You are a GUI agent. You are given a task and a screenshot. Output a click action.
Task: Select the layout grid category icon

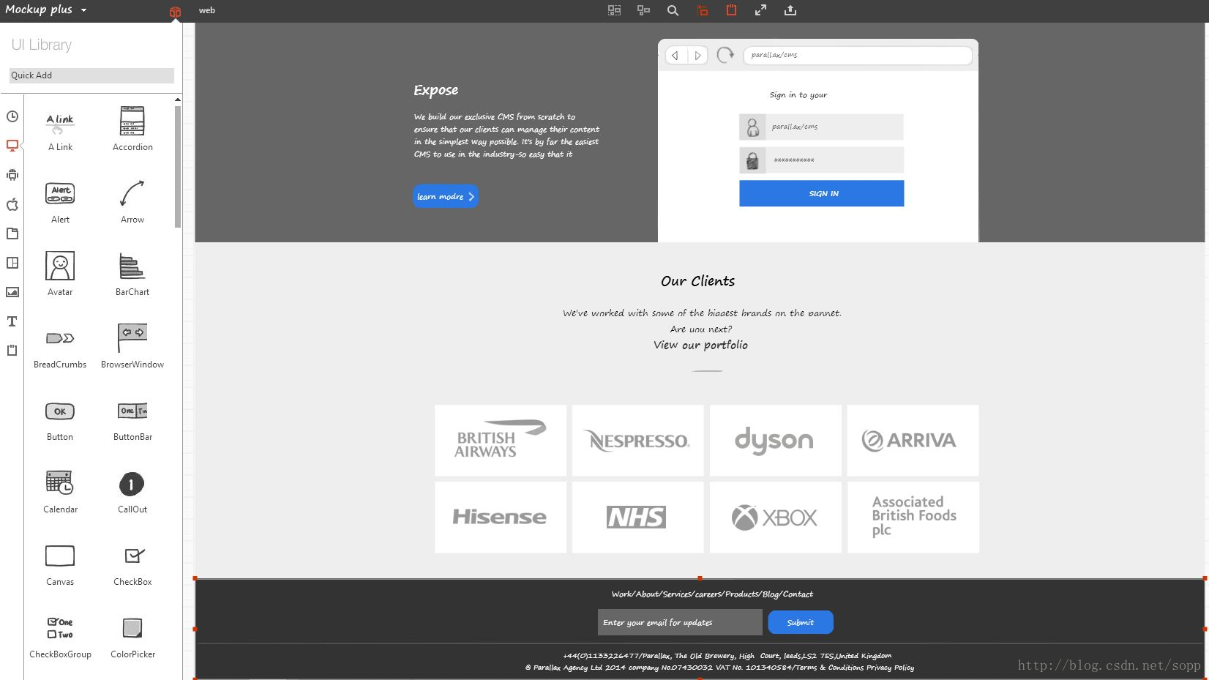tap(12, 263)
